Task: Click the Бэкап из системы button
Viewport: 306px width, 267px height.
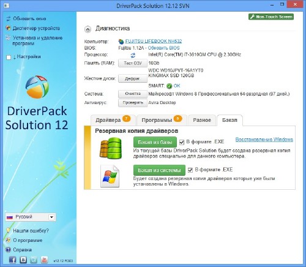Action: 159,170
